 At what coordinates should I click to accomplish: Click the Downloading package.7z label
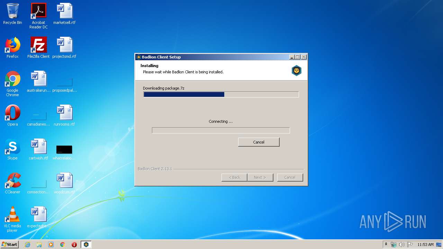(x=164, y=88)
